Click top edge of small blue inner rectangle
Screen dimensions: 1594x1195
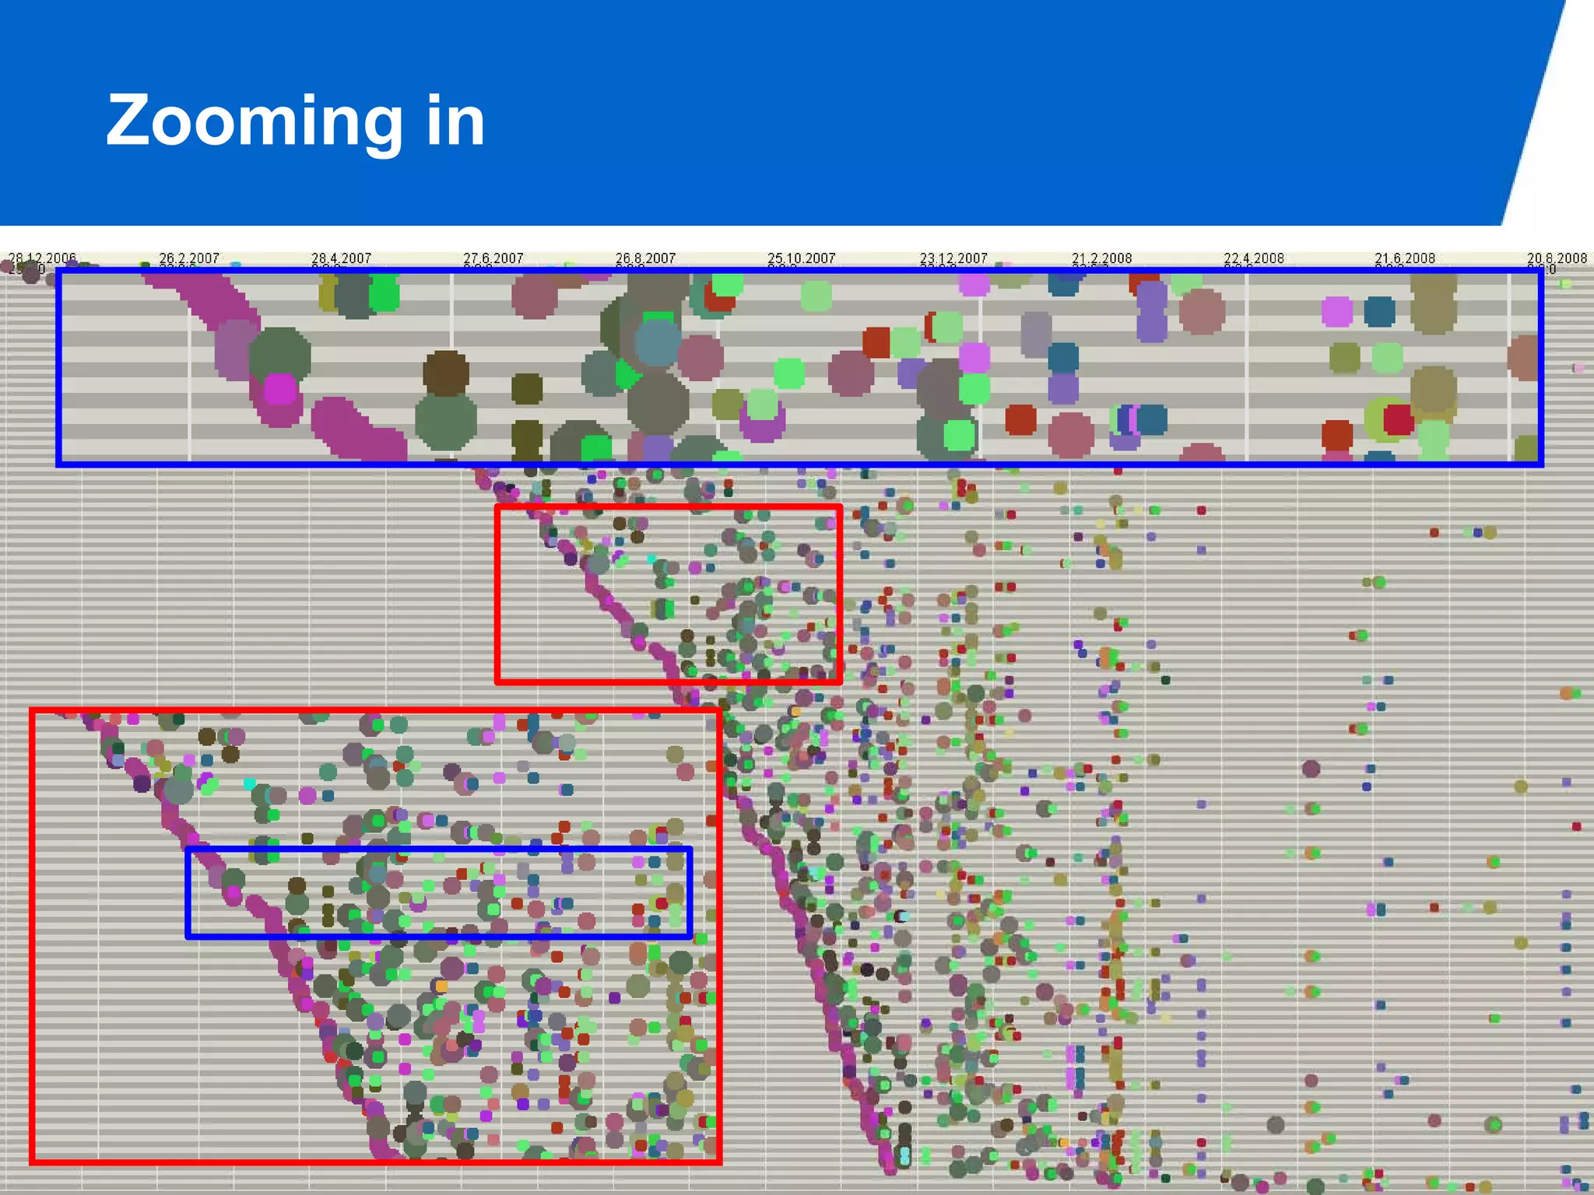pos(438,850)
